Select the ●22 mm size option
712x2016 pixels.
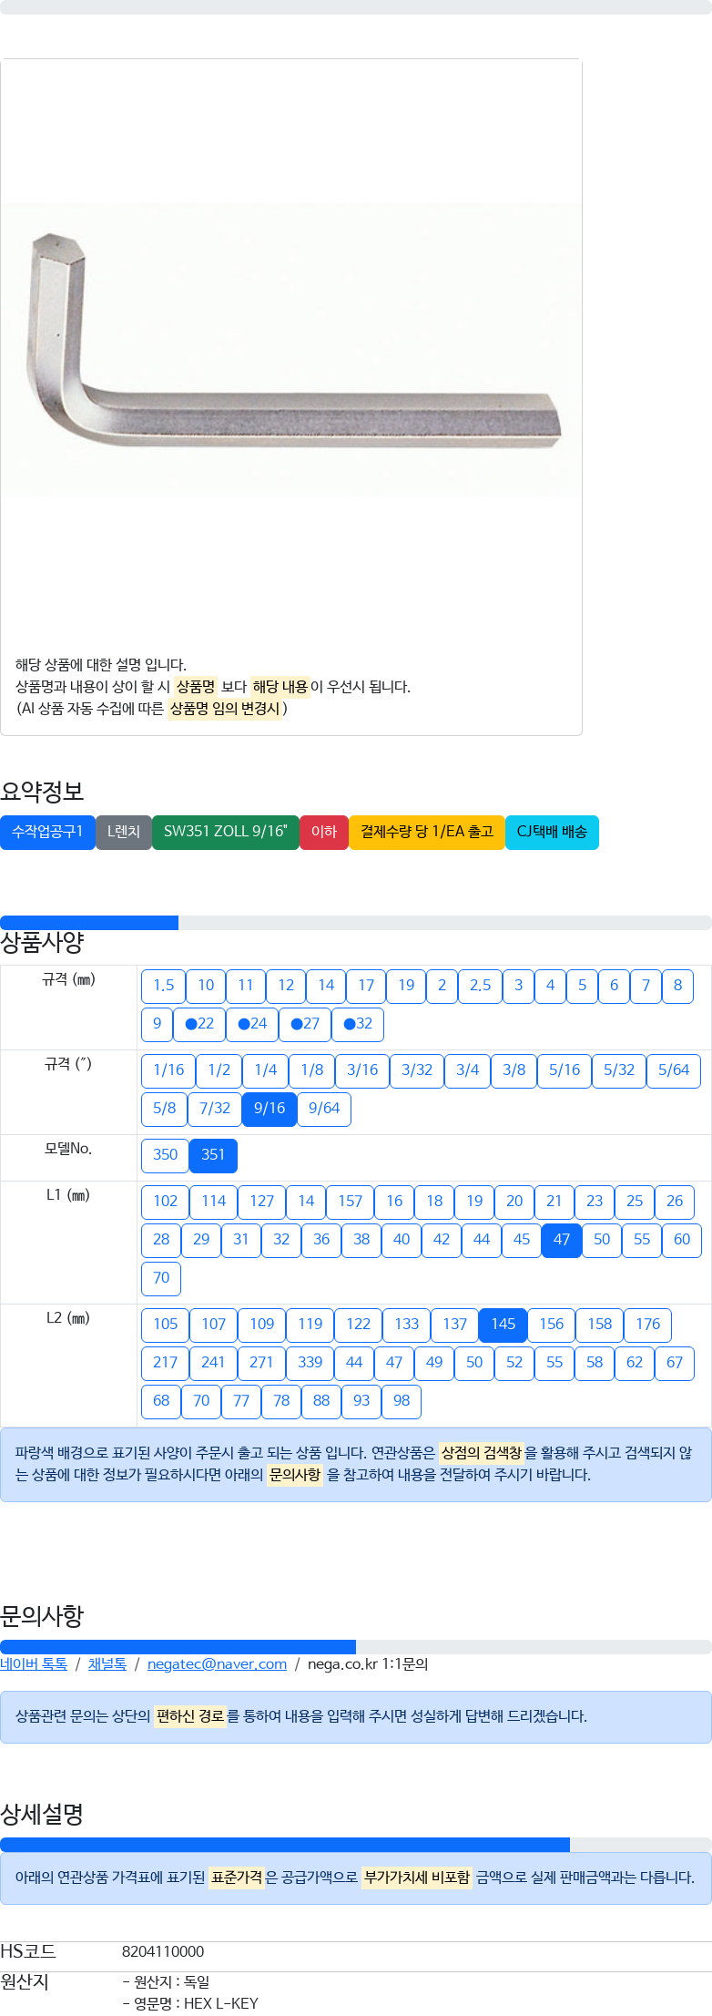click(199, 1024)
